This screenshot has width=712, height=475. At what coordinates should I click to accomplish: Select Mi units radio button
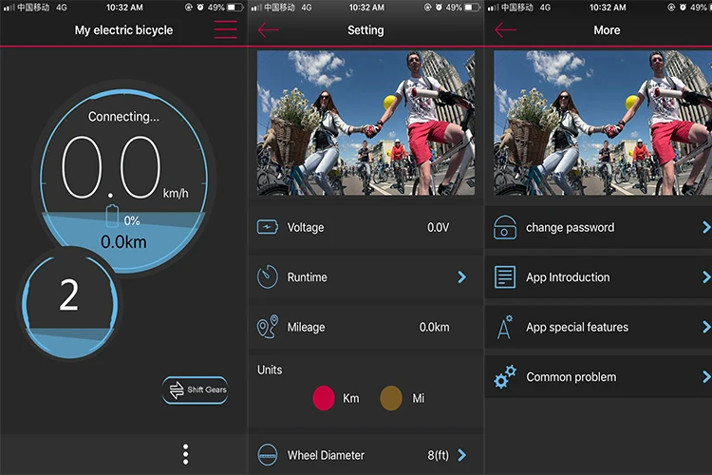[x=391, y=398]
